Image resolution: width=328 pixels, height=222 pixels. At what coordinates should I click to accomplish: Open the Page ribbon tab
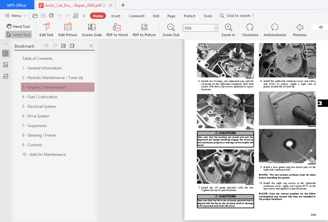[171, 16]
